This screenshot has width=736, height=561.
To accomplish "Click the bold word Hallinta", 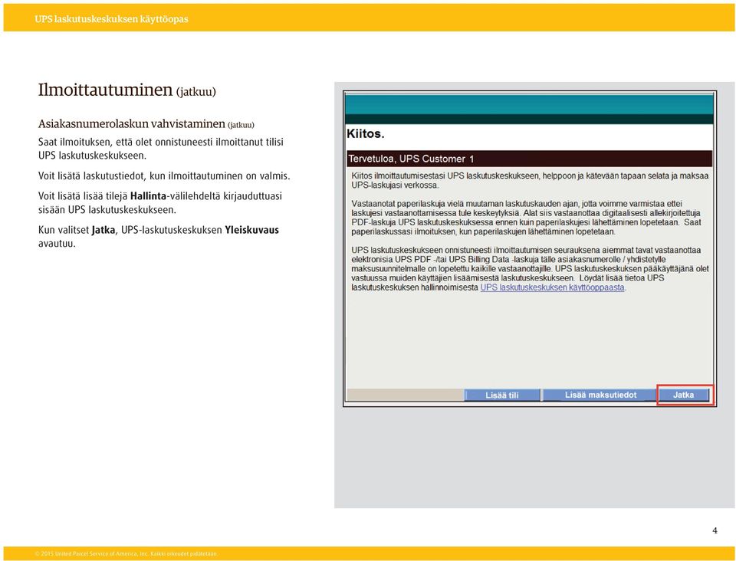I will [148, 196].
